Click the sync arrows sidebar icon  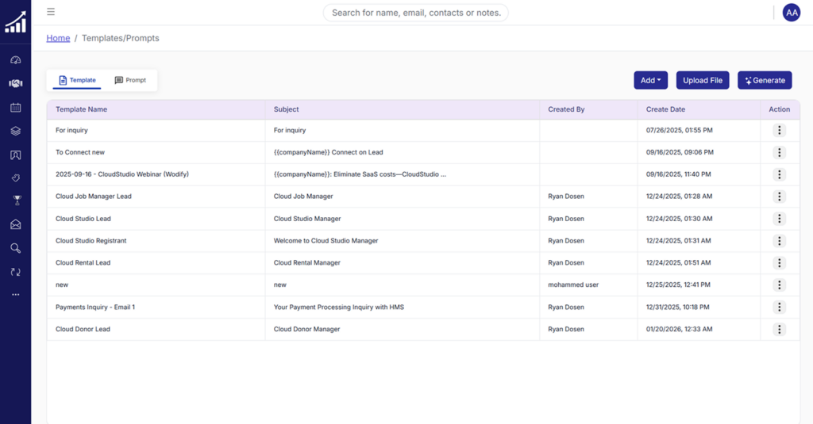point(15,272)
